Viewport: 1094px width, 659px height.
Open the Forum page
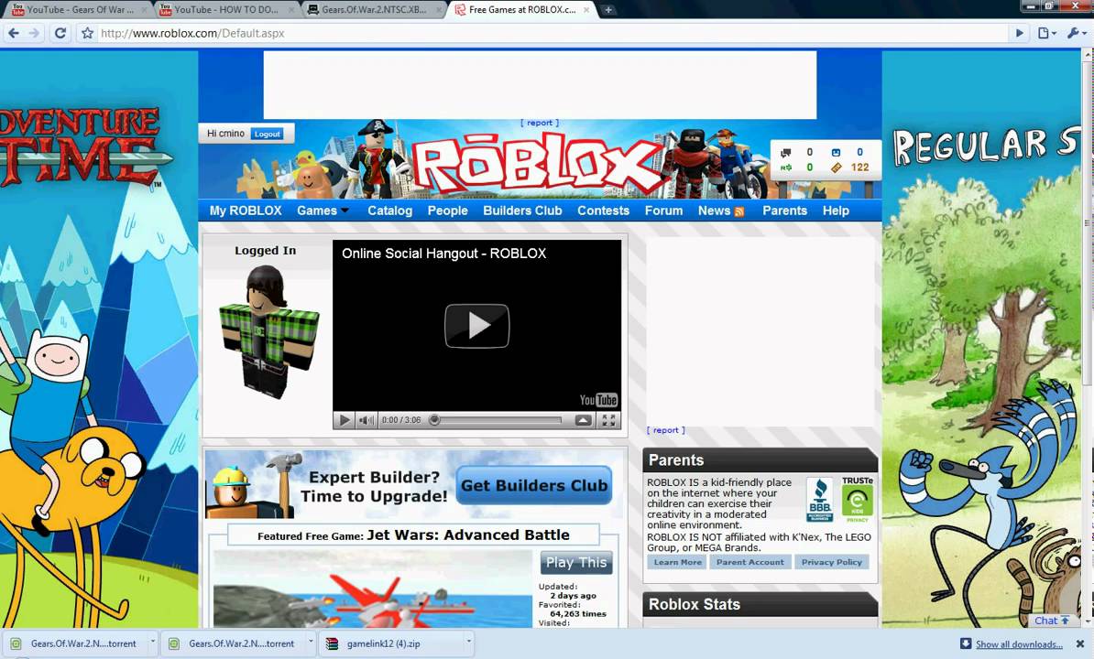click(663, 211)
